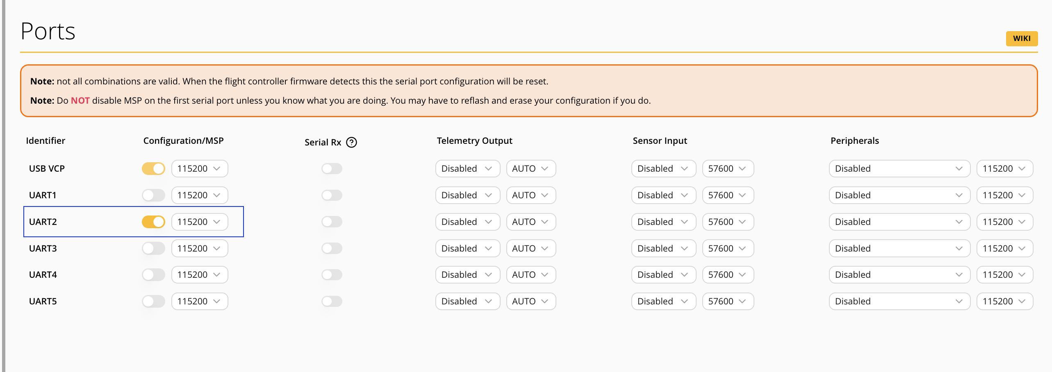Open UART5 Peripherals Disabled dropdown

[x=899, y=301]
